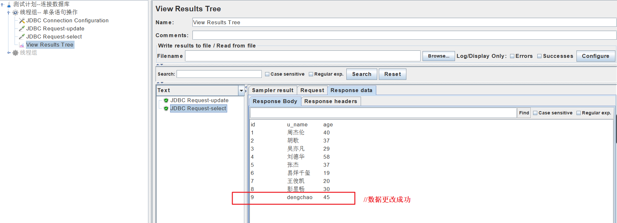This screenshot has width=617, height=223.
Task: Click JDBC Request-update pipette icon
Action: click(22, 29)
